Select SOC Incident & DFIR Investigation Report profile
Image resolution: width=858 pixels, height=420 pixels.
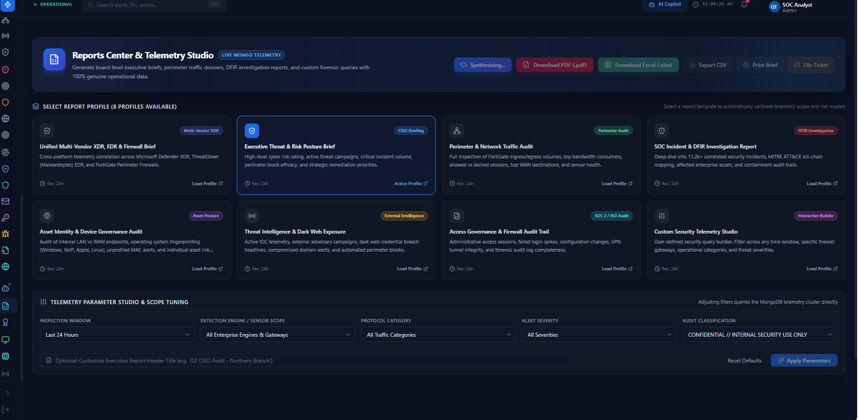pos(746,155)
